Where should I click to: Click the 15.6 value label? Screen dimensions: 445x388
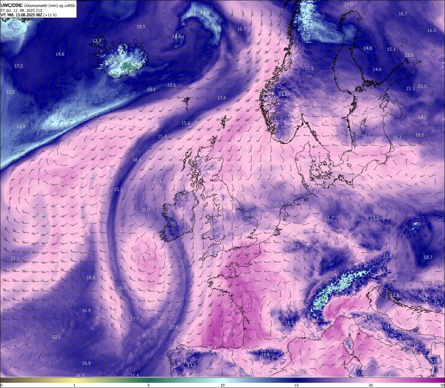click(x=186, y=123)
